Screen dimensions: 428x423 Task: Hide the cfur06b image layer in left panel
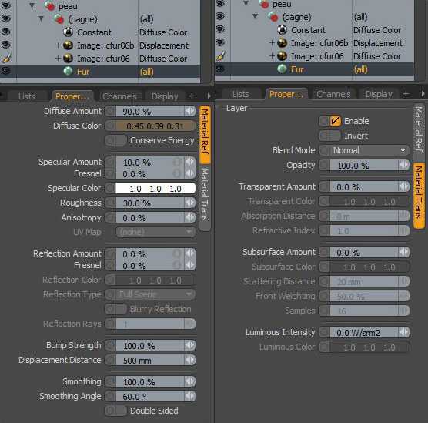(x=5, y=45)
